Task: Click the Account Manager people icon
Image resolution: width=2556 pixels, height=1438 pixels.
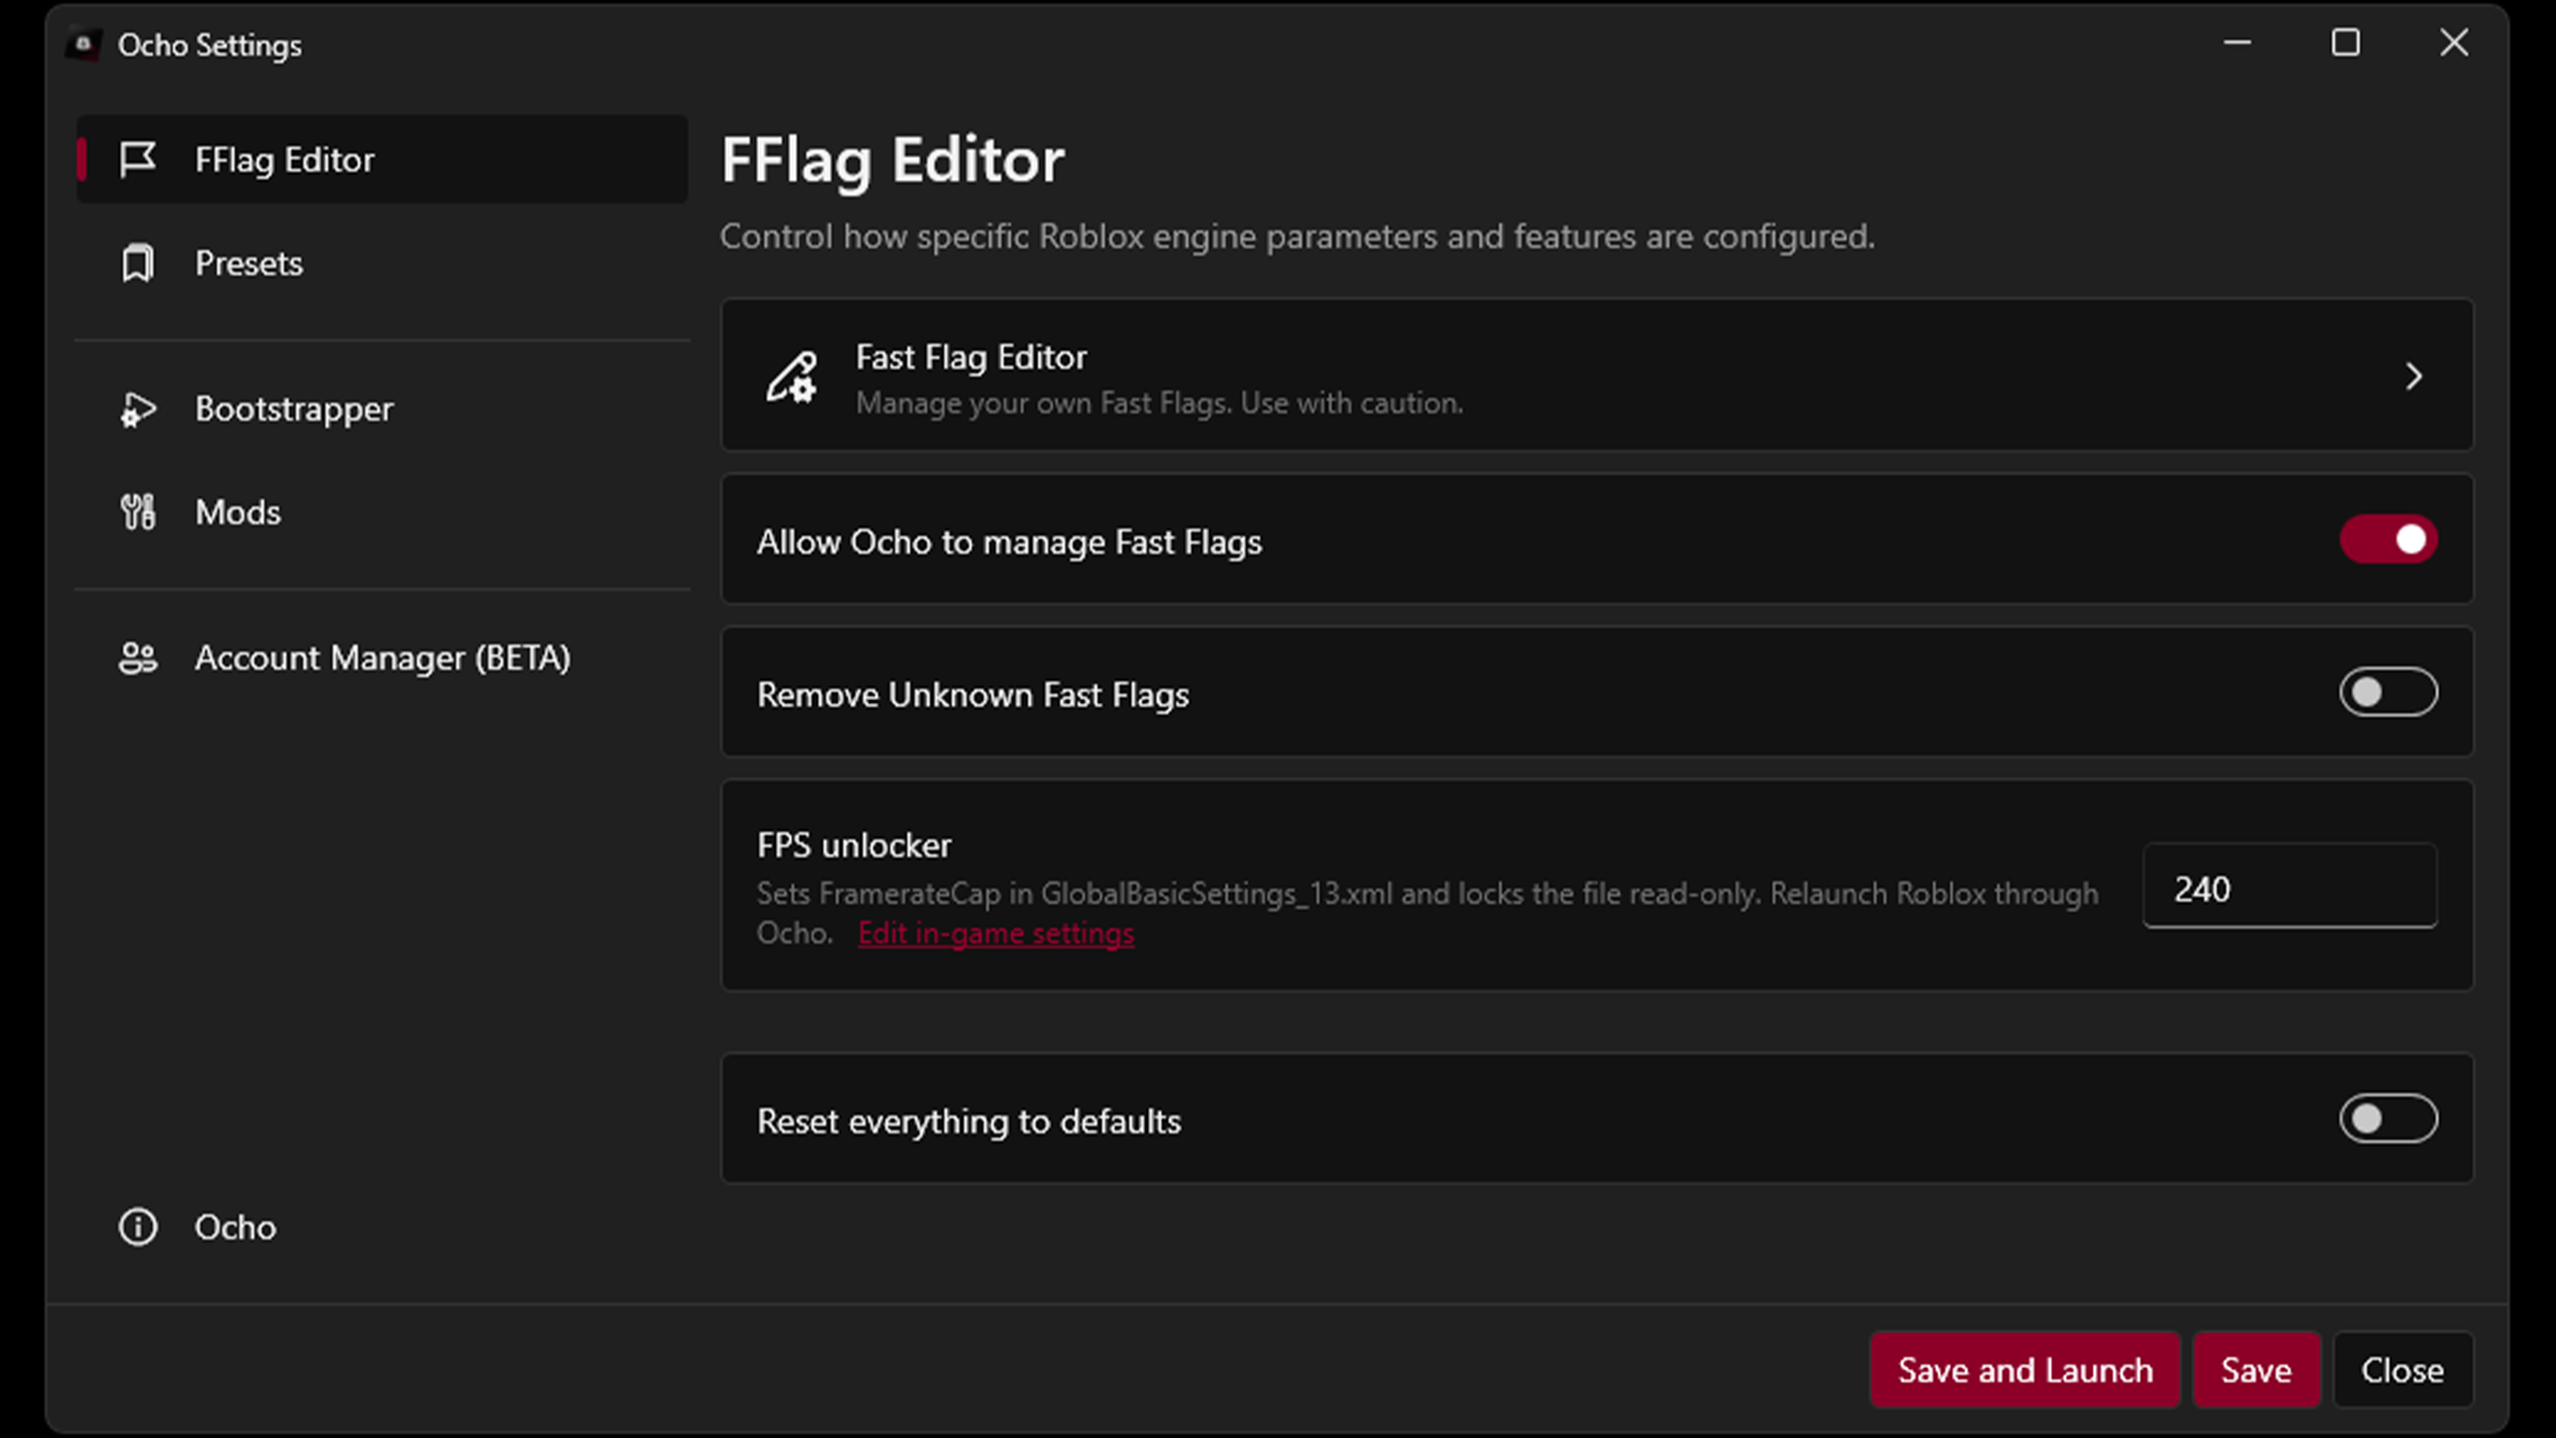Action: 138,658
